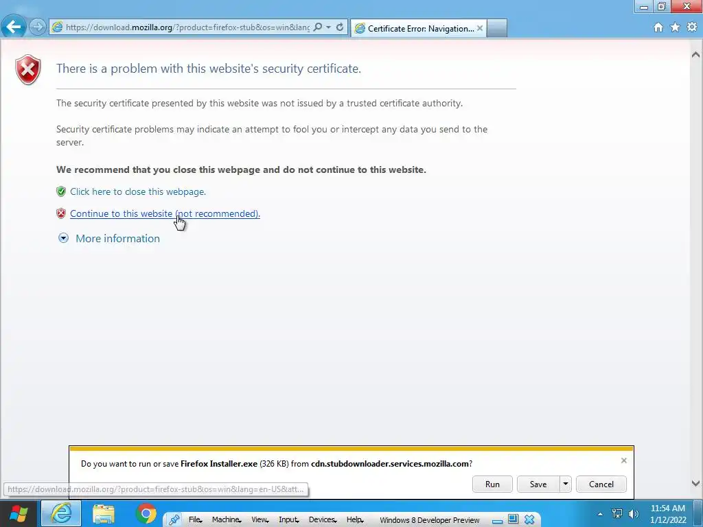
Task: Click the address bar search magnifier icon
Action: click(317, 27)
